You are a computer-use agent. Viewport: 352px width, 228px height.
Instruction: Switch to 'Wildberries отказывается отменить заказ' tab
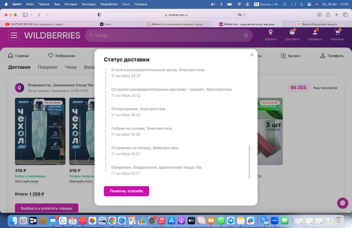176,24
